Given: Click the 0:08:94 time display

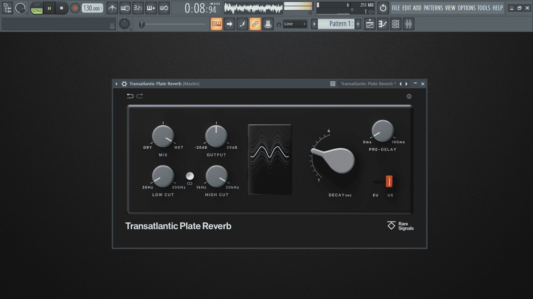Looking at the screenshot, I should tap(201, 8).
